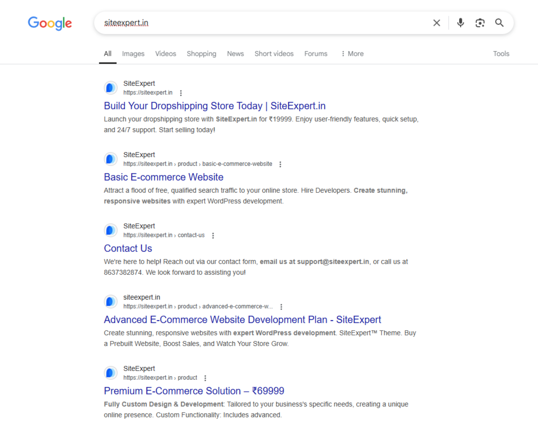Switch to the Images tab

tap(133, 54)
